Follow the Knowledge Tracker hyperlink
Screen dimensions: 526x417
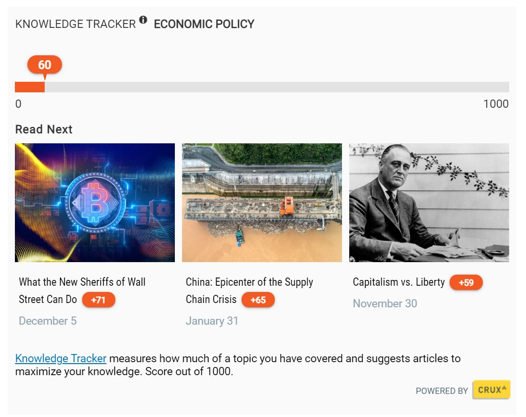[61, 358]
